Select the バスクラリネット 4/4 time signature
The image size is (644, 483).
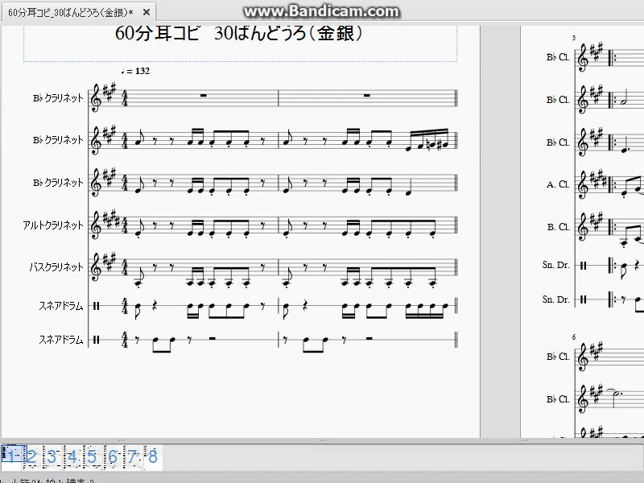125,267
